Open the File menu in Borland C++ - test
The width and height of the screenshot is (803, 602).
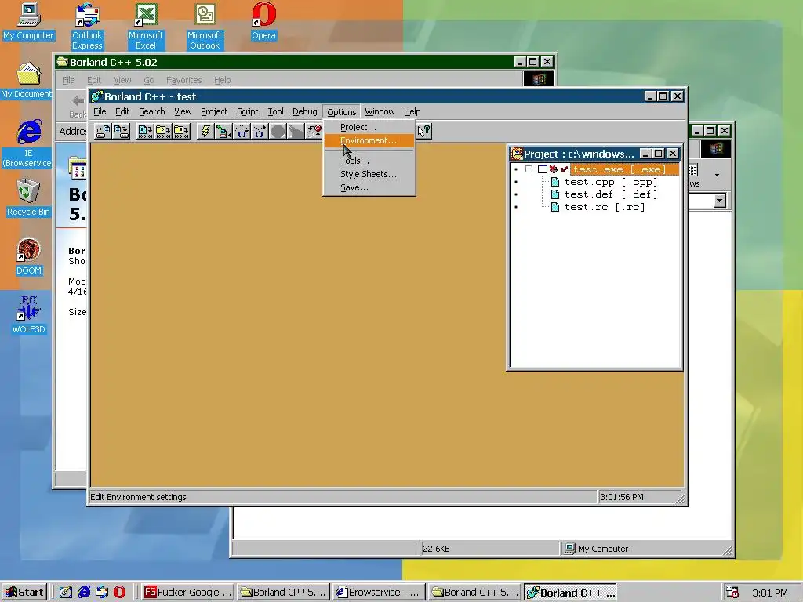tap(100, 111)
